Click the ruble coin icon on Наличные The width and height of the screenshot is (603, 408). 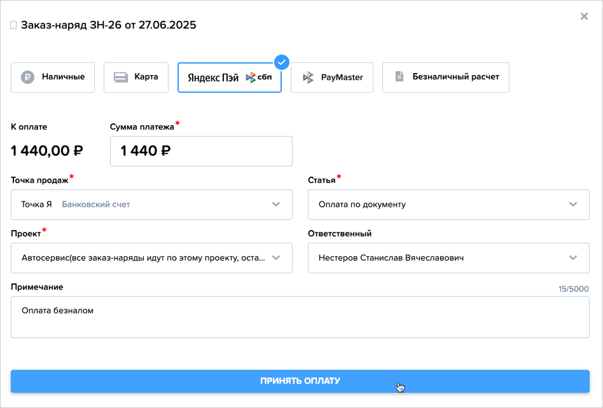click(x=27, y=78)
